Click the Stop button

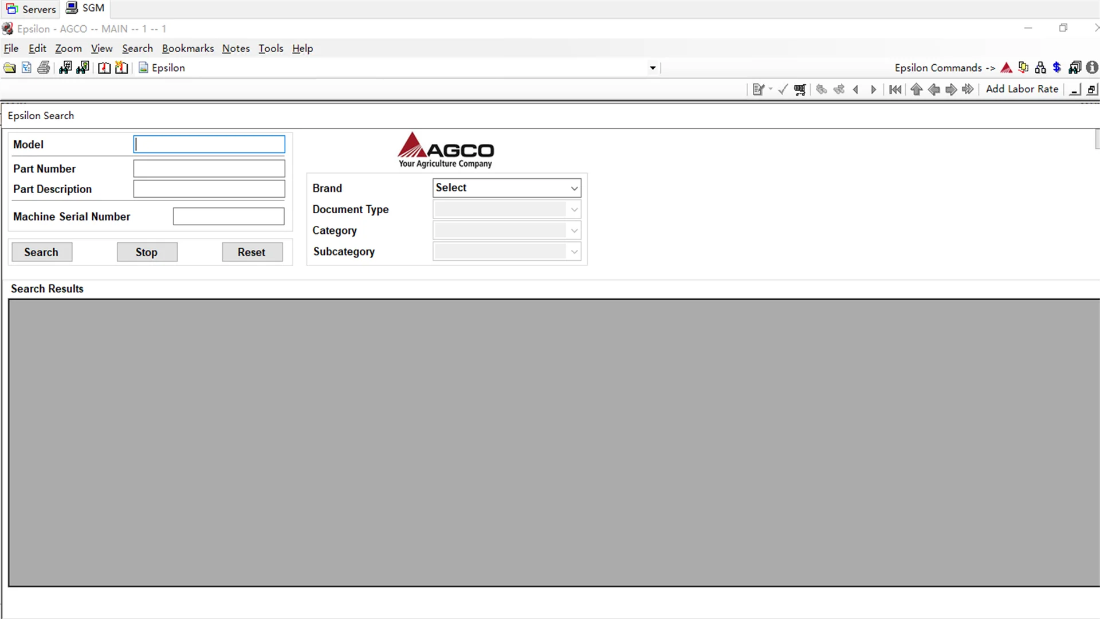click(x=147, y=252)
